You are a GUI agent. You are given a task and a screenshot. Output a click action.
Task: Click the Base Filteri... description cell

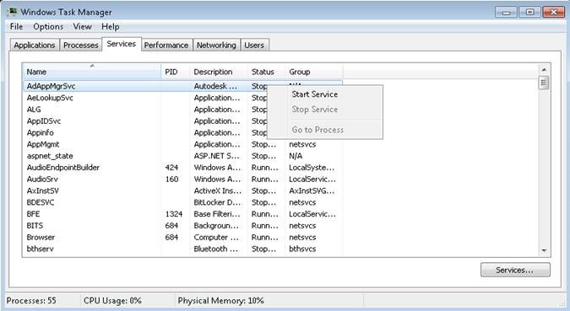[x=217, y=214]
